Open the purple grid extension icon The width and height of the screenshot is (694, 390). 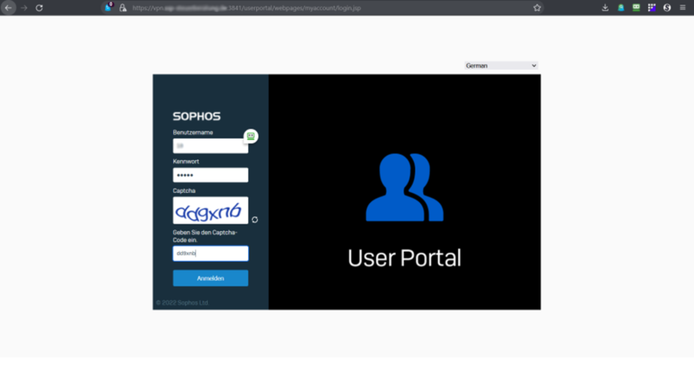(651, 7)
